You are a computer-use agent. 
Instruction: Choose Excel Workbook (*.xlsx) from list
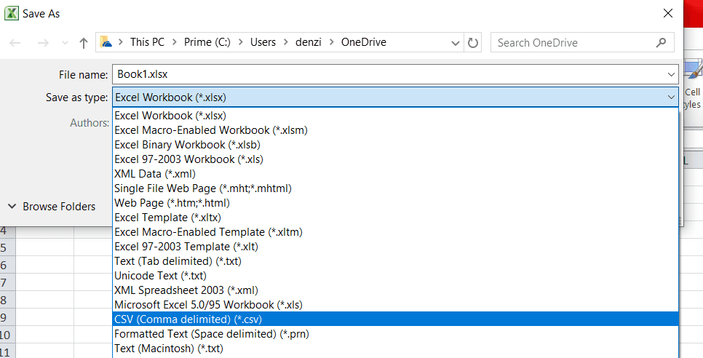tap(396, 116)
